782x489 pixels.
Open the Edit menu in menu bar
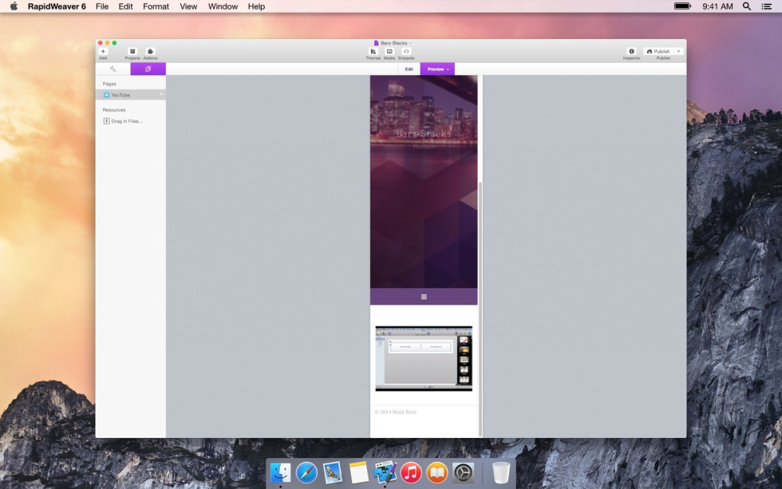[126, 6]
